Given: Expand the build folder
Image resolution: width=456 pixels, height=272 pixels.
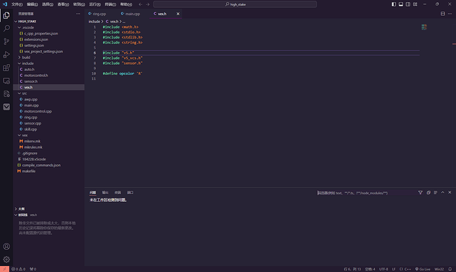Looking at the screenshot, I should coord(26,58).
